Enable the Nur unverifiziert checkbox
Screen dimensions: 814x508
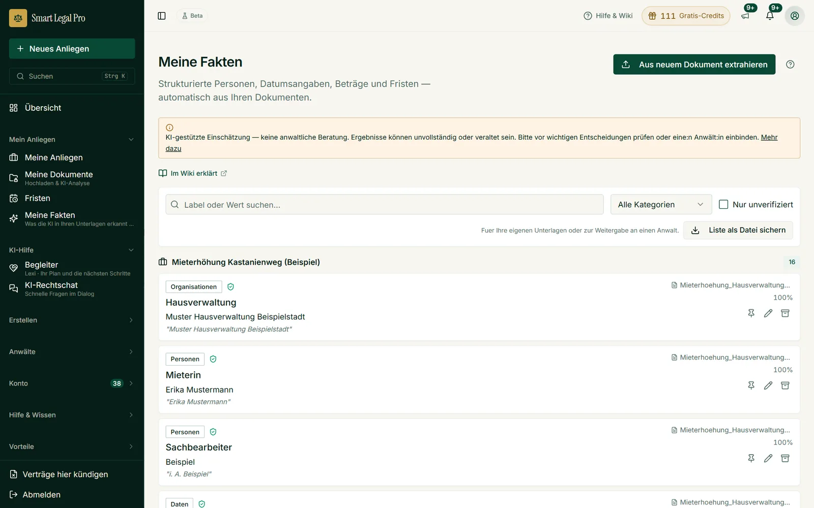[723, 204]
